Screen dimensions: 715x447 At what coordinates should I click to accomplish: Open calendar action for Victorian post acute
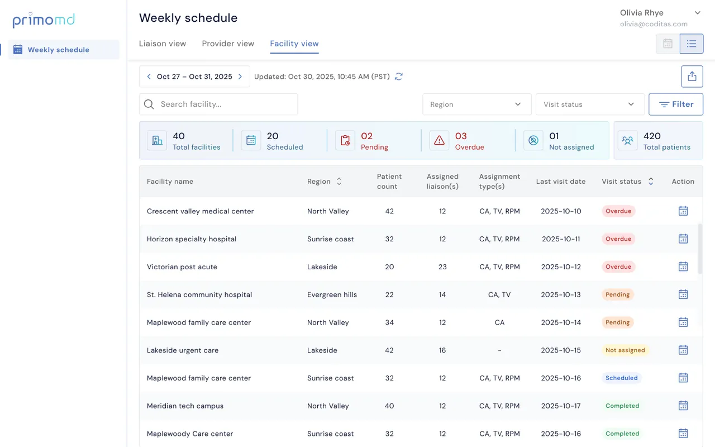click(x=683, y=267)
